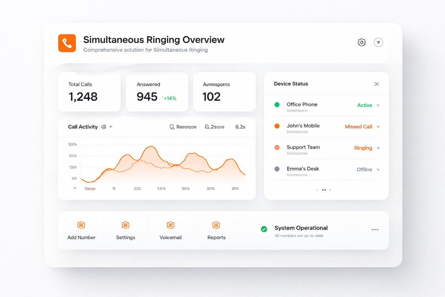Click the Total Calls stat card

(x=89, y=92)
